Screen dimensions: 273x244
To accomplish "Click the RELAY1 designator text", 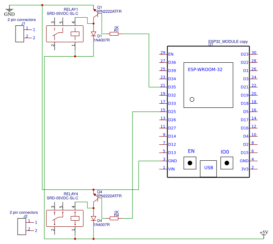I will [x=71, y=9].
